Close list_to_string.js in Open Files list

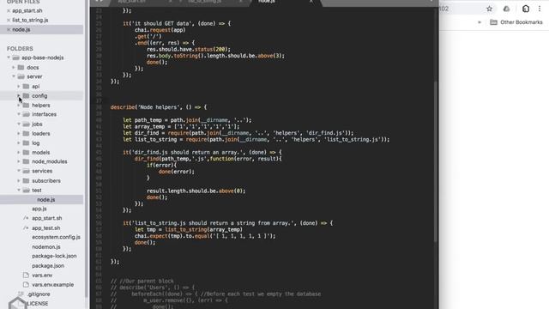(9, 21)
